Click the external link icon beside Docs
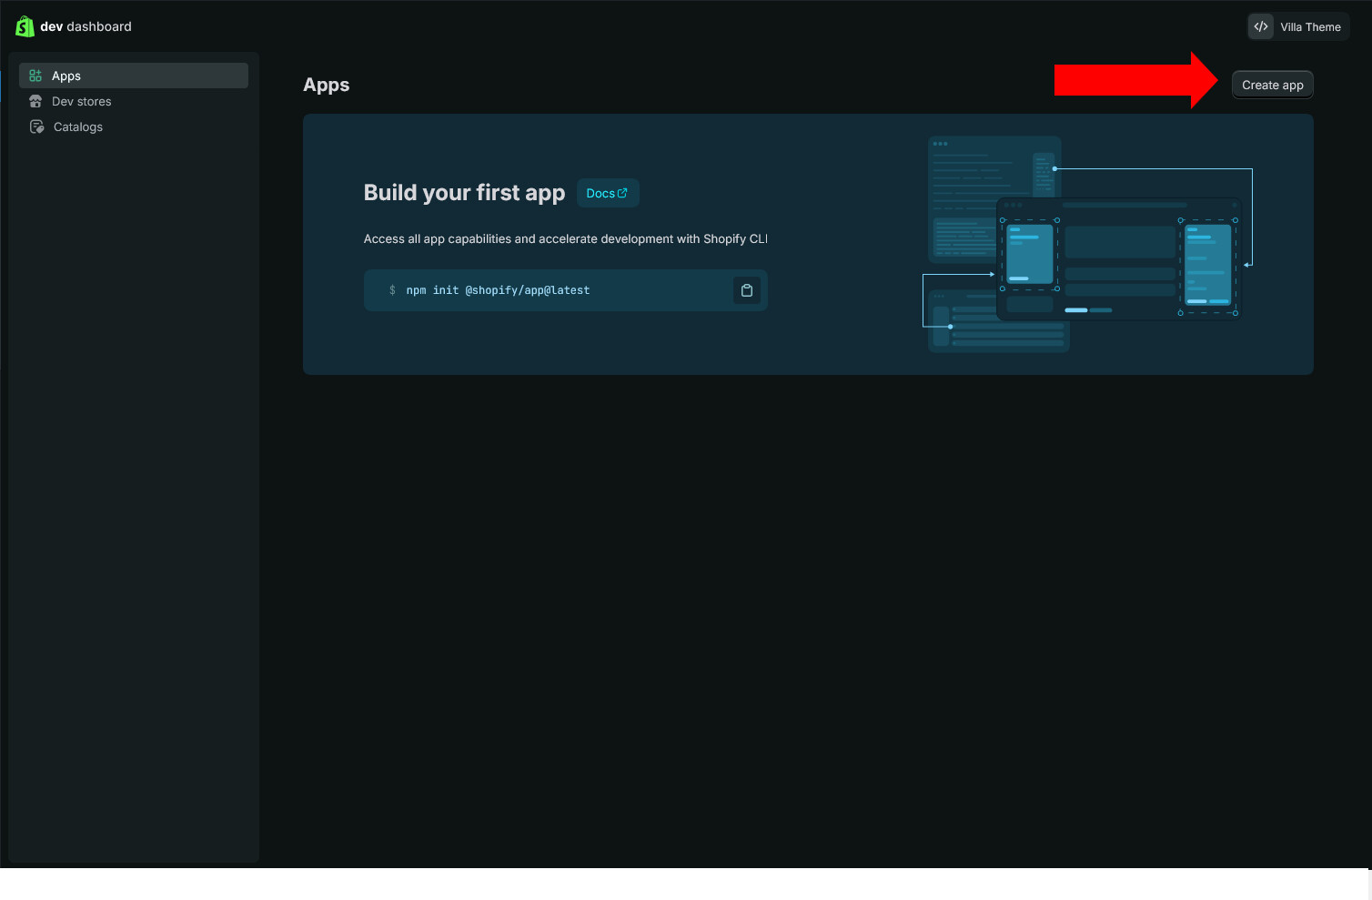This screenshot has width=1372, height=900. pos(623,193)
